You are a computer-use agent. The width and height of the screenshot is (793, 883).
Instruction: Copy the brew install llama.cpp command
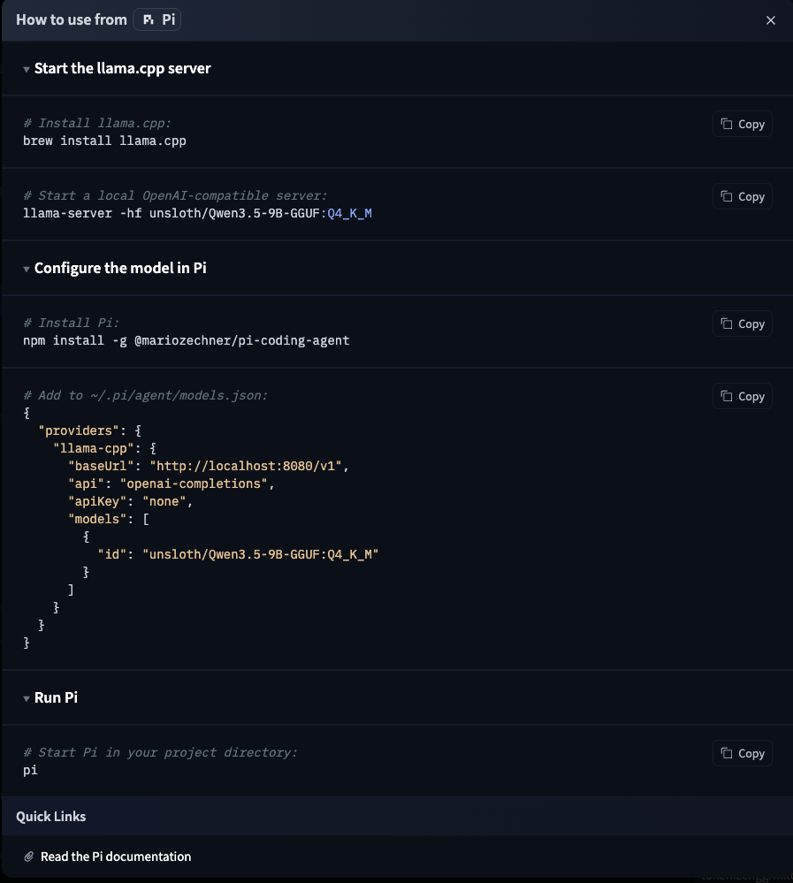click(x=743, y=124)
